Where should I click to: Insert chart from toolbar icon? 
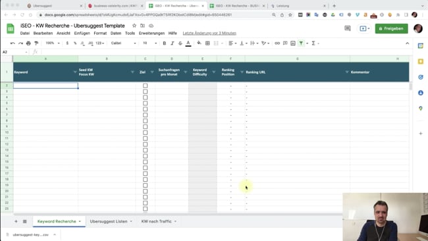pos(293,43)
